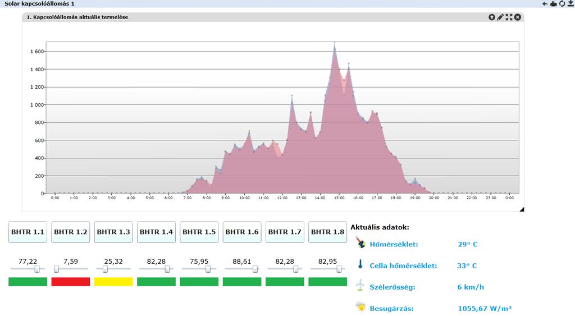Click the green status bar under BHTR 1.5
This screenshot has width=575, height=316.
click(x=199, y=282)
